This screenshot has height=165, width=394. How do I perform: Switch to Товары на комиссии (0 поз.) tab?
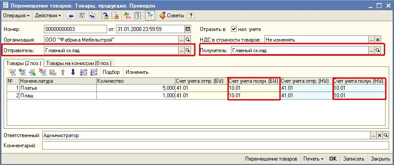click(79, 63)
